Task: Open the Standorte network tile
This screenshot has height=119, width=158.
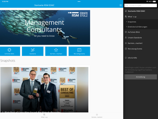Action: (33, 51)
